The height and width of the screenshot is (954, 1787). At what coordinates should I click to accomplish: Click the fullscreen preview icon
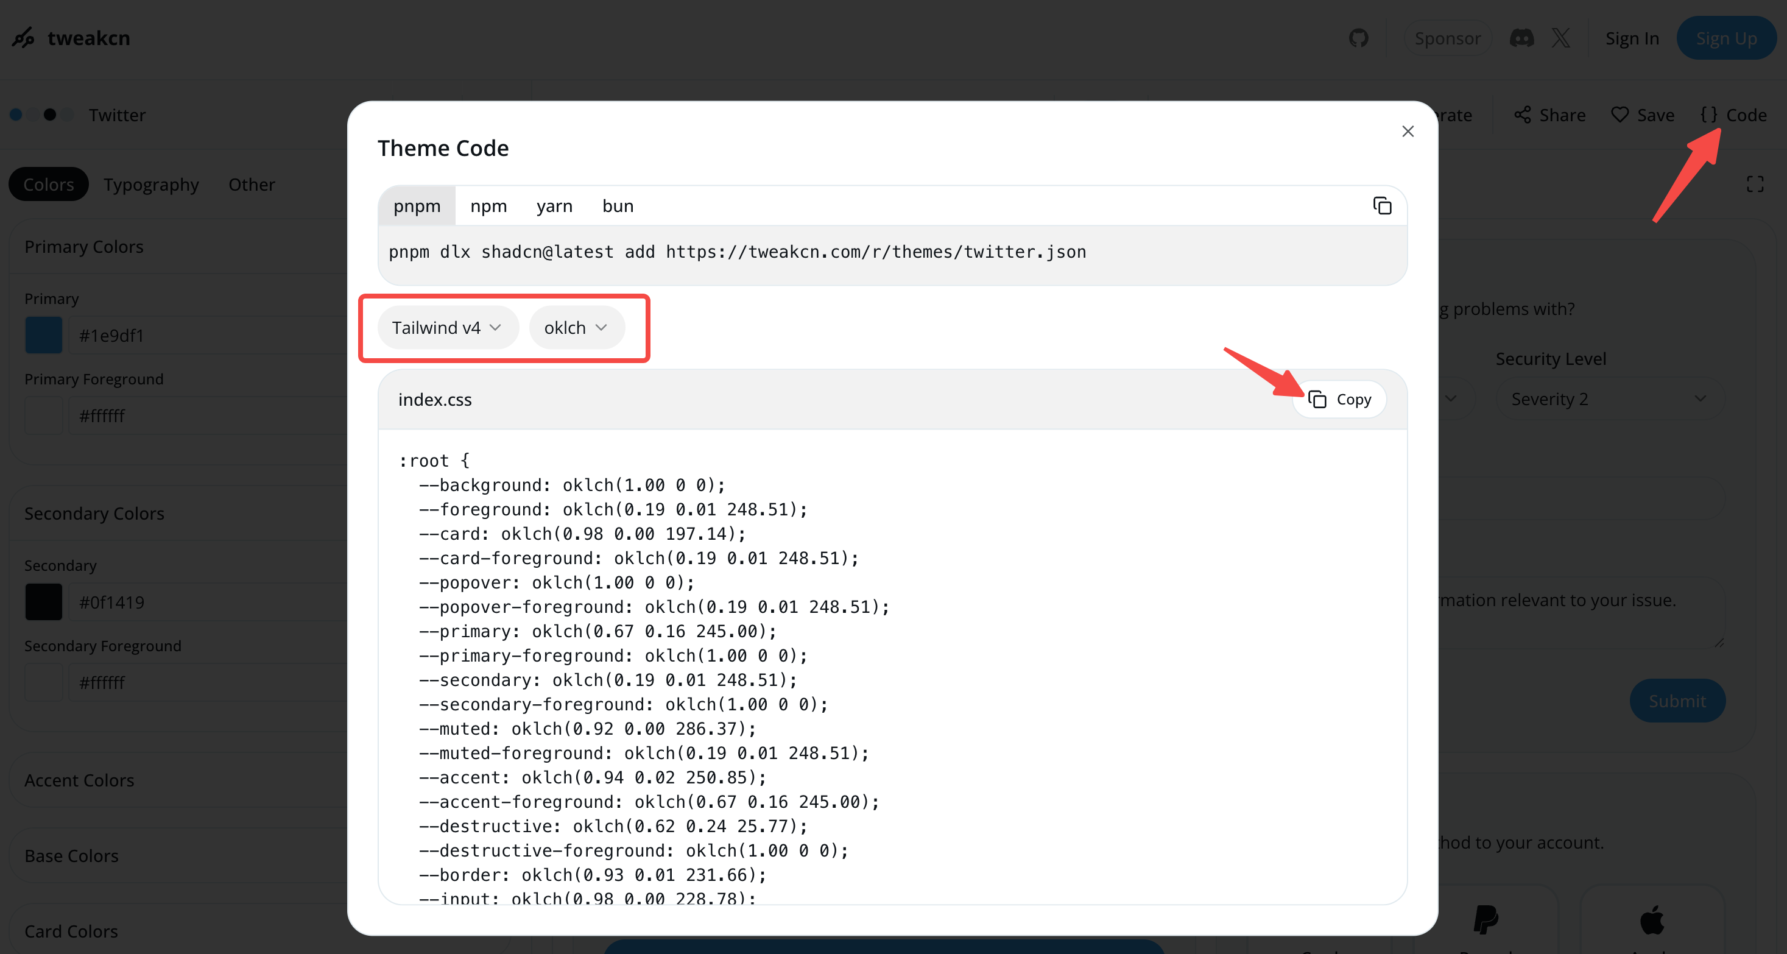(x=1754, y=184)
